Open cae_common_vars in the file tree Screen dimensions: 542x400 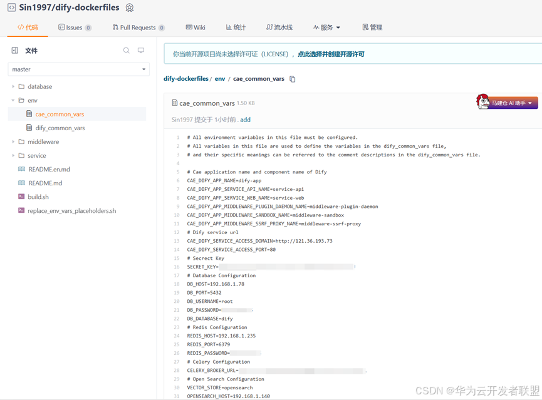pos(60,114)
